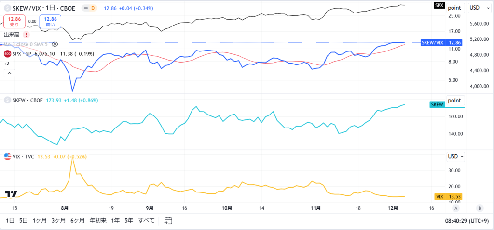Image resolution: width=494 pixels, height=230 pixels.
Task: Click the SKEW/VIX symbol logo icon
Action: tap(7, 8)
